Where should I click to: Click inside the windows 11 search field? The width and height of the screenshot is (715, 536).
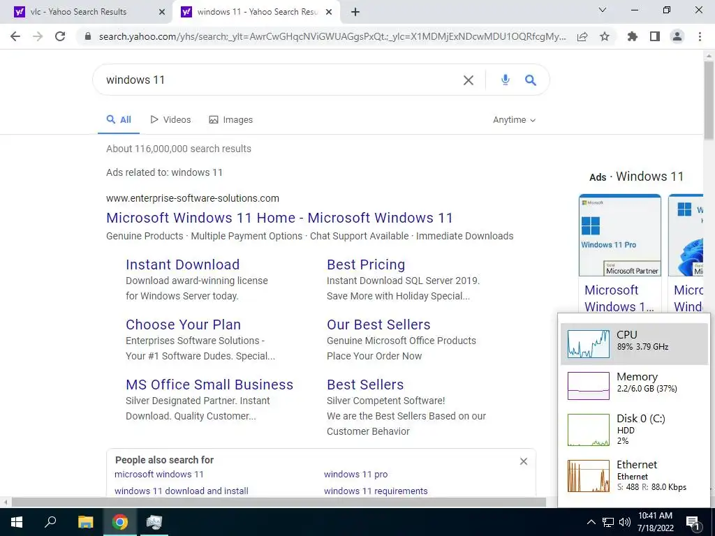tap(278, 80)
